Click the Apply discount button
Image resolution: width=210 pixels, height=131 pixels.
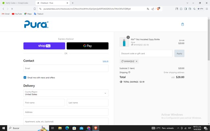click(x=179, y=53)
